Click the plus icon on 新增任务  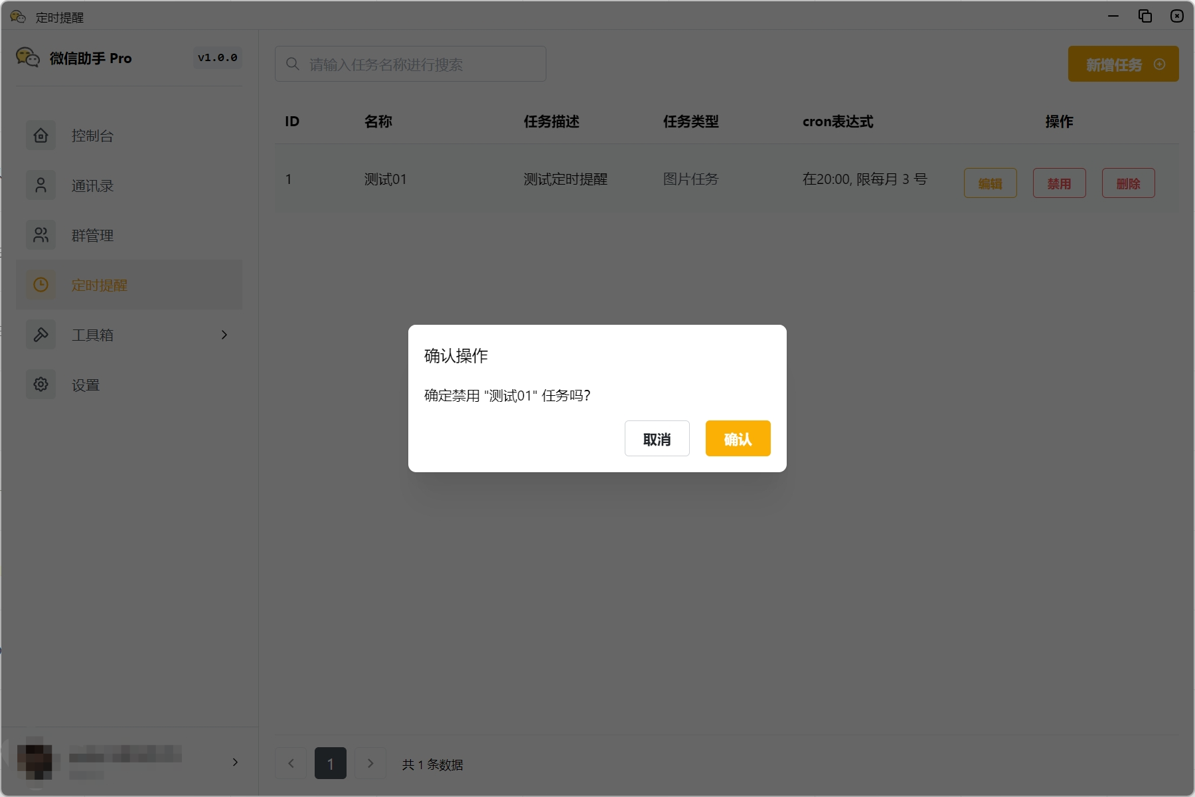[x=1160, y=64]
